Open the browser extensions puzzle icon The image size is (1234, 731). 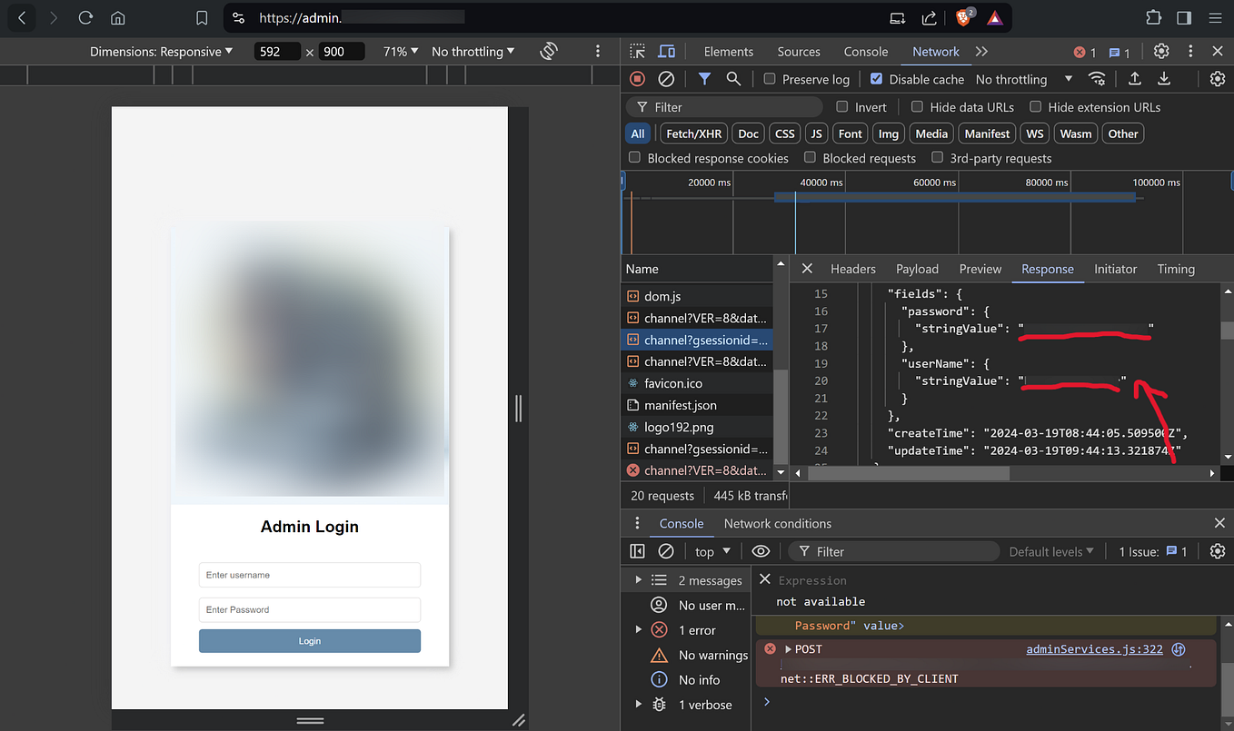coord(1153,17)
